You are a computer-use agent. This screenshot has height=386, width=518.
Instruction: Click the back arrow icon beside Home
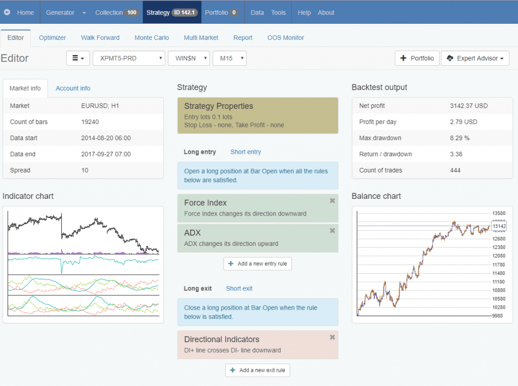[x=7, y=13]
